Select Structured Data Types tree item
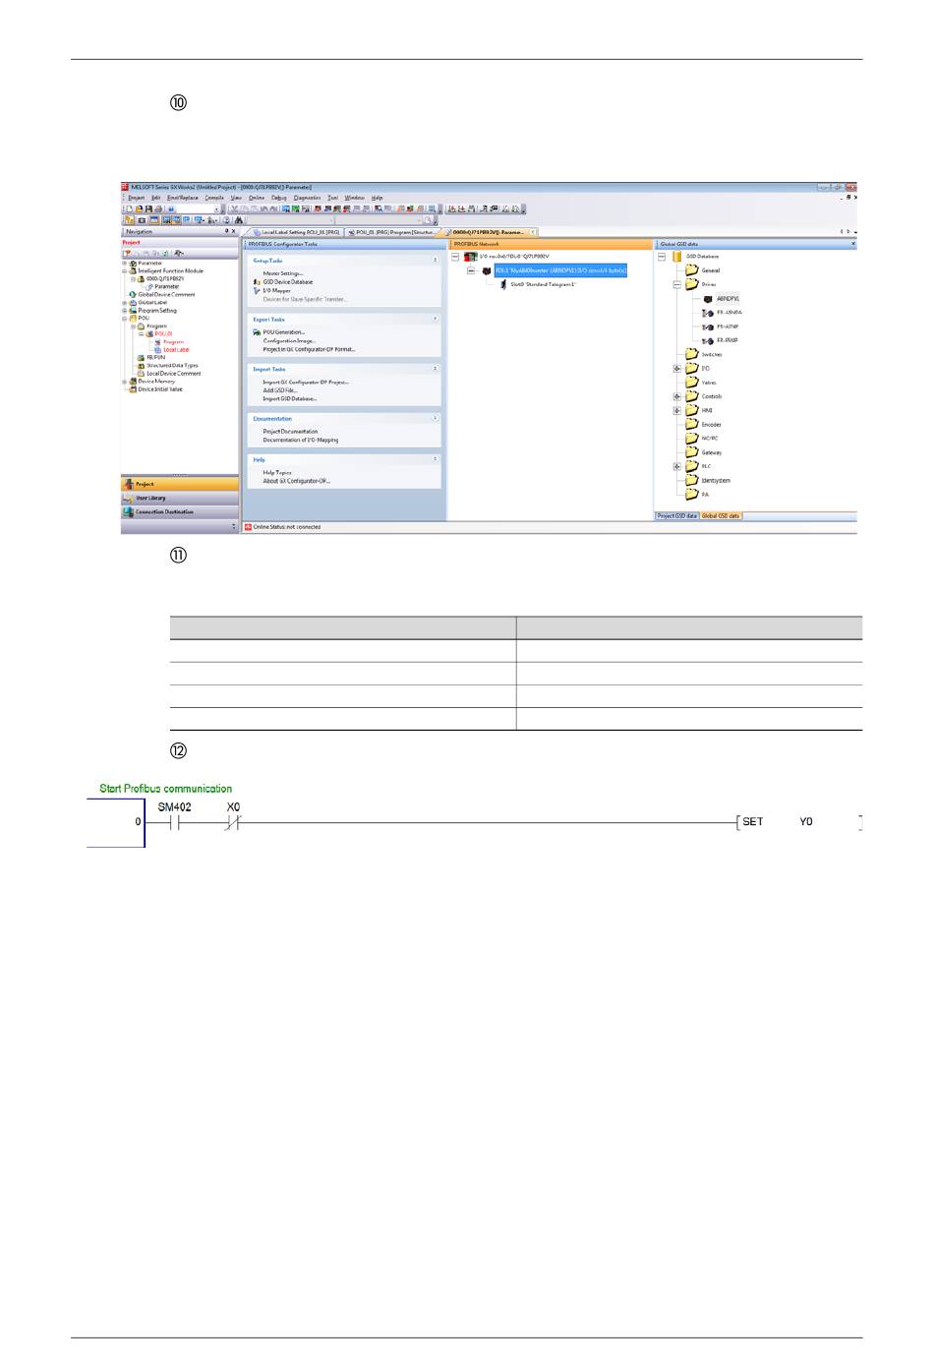934x1365 pixels. (x=172, y=365)
